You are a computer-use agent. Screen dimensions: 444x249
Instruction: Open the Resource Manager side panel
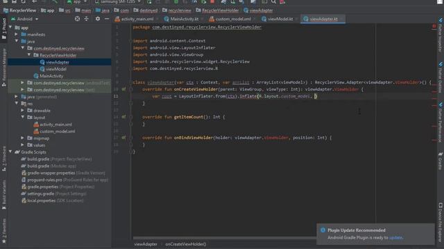pos(3,67)
